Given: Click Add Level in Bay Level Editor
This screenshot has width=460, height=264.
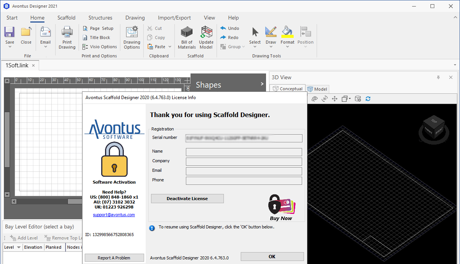Looking at the screenshot, I should 24,238.
